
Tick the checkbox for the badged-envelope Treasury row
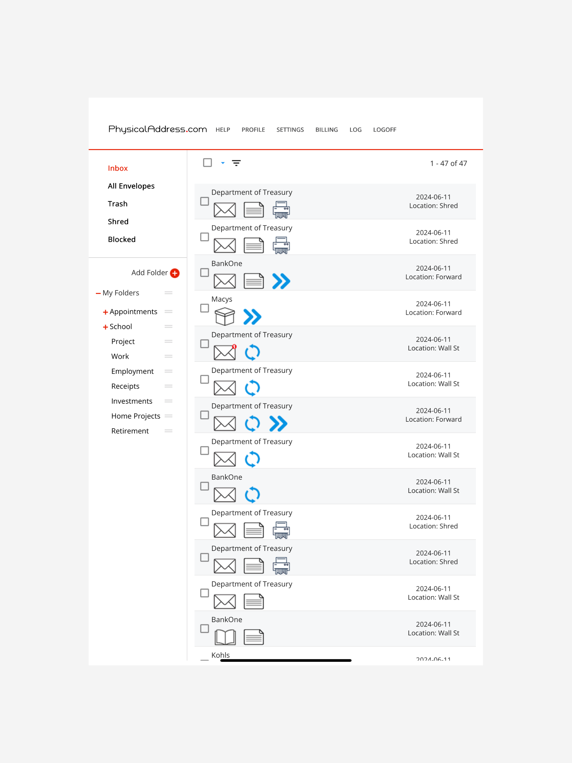[205, 344]
